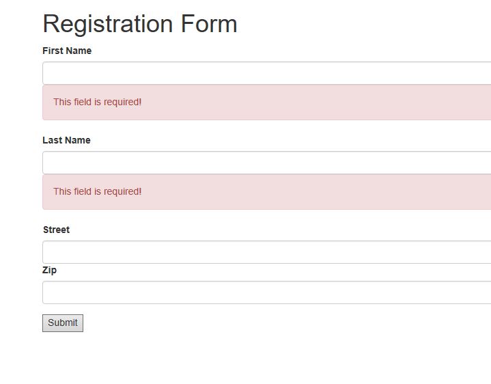
Task: Place cursor in the text box above Submit
Action: [266, 292]
